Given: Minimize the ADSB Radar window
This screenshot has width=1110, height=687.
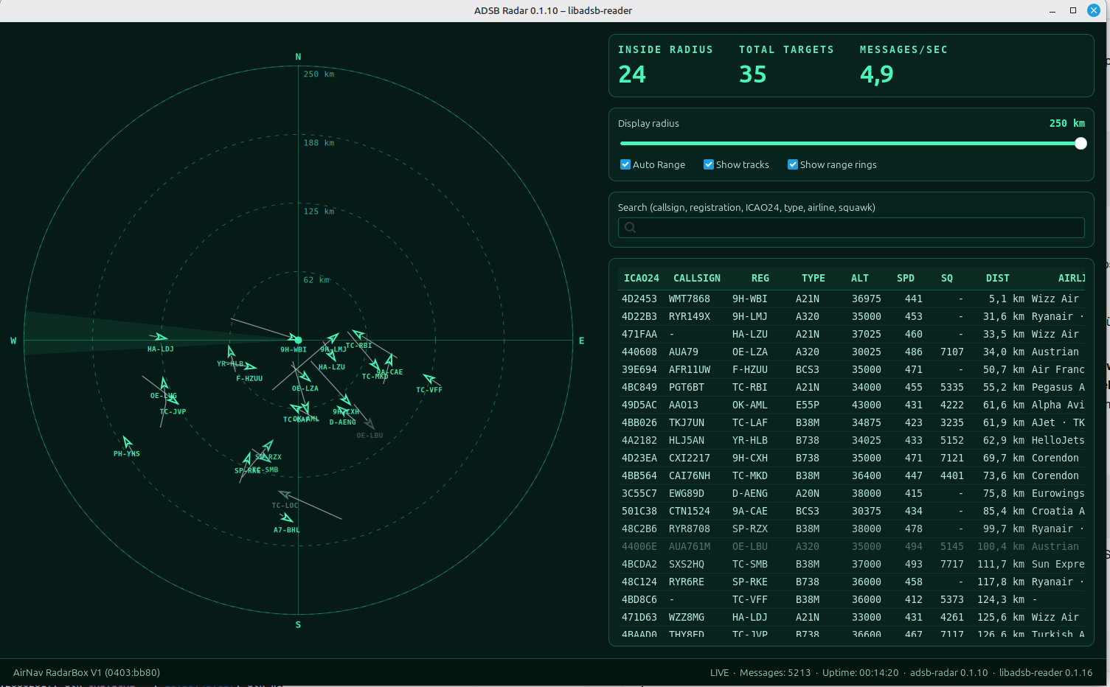Looking at the screenshot, I should [1052, 10].
